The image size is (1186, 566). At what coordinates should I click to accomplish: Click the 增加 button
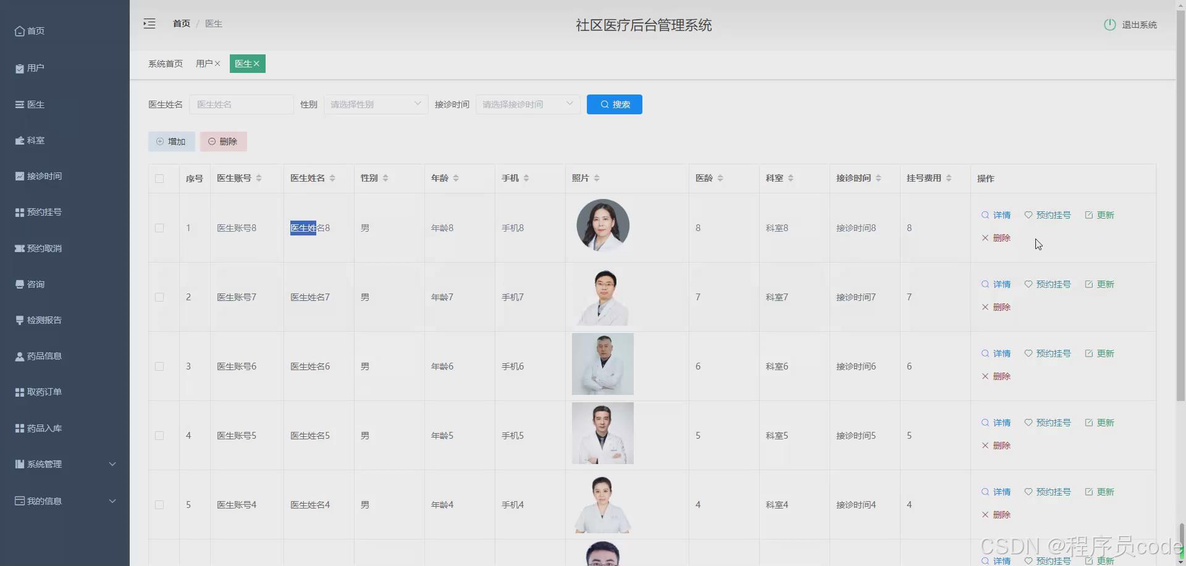tap(171, 141)
